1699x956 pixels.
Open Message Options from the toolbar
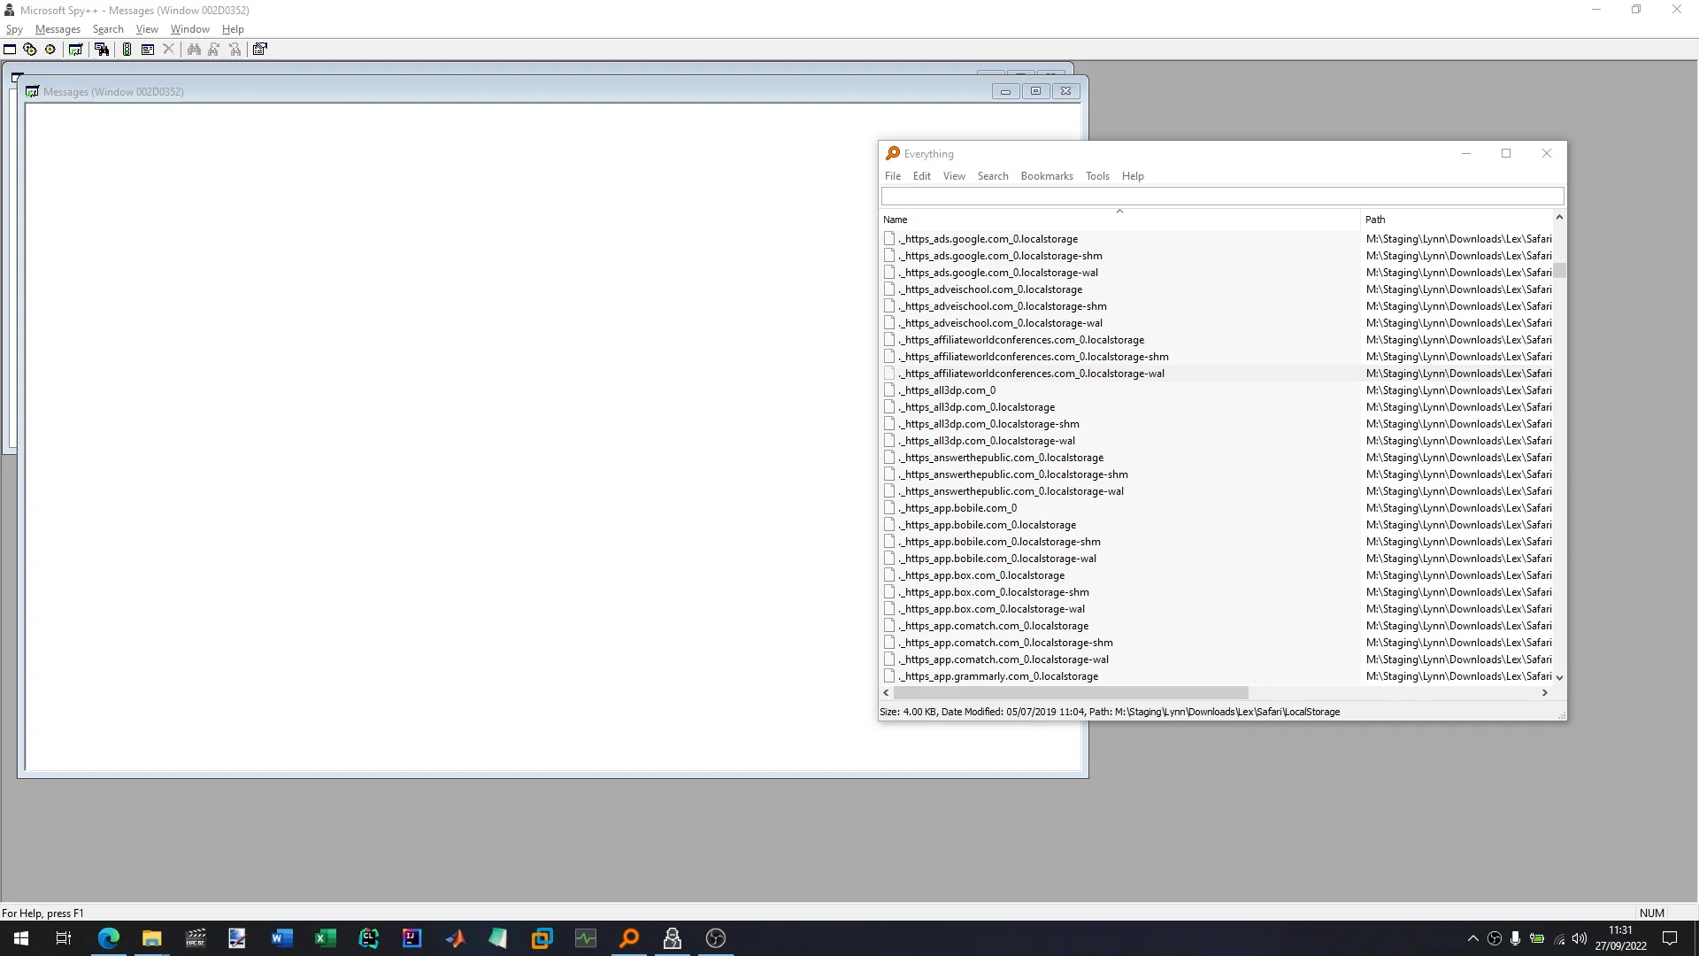click(x=147, y=49)
